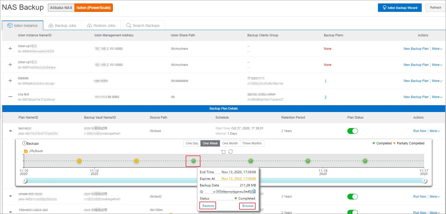Click Browse in the backup details popup
This screenshot has height=214, width=446.
tap(248, 206)
